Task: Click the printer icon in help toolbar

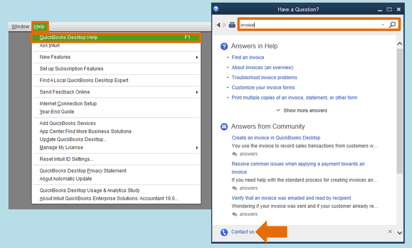Action: pyautogui.click(x=232, y=25)
